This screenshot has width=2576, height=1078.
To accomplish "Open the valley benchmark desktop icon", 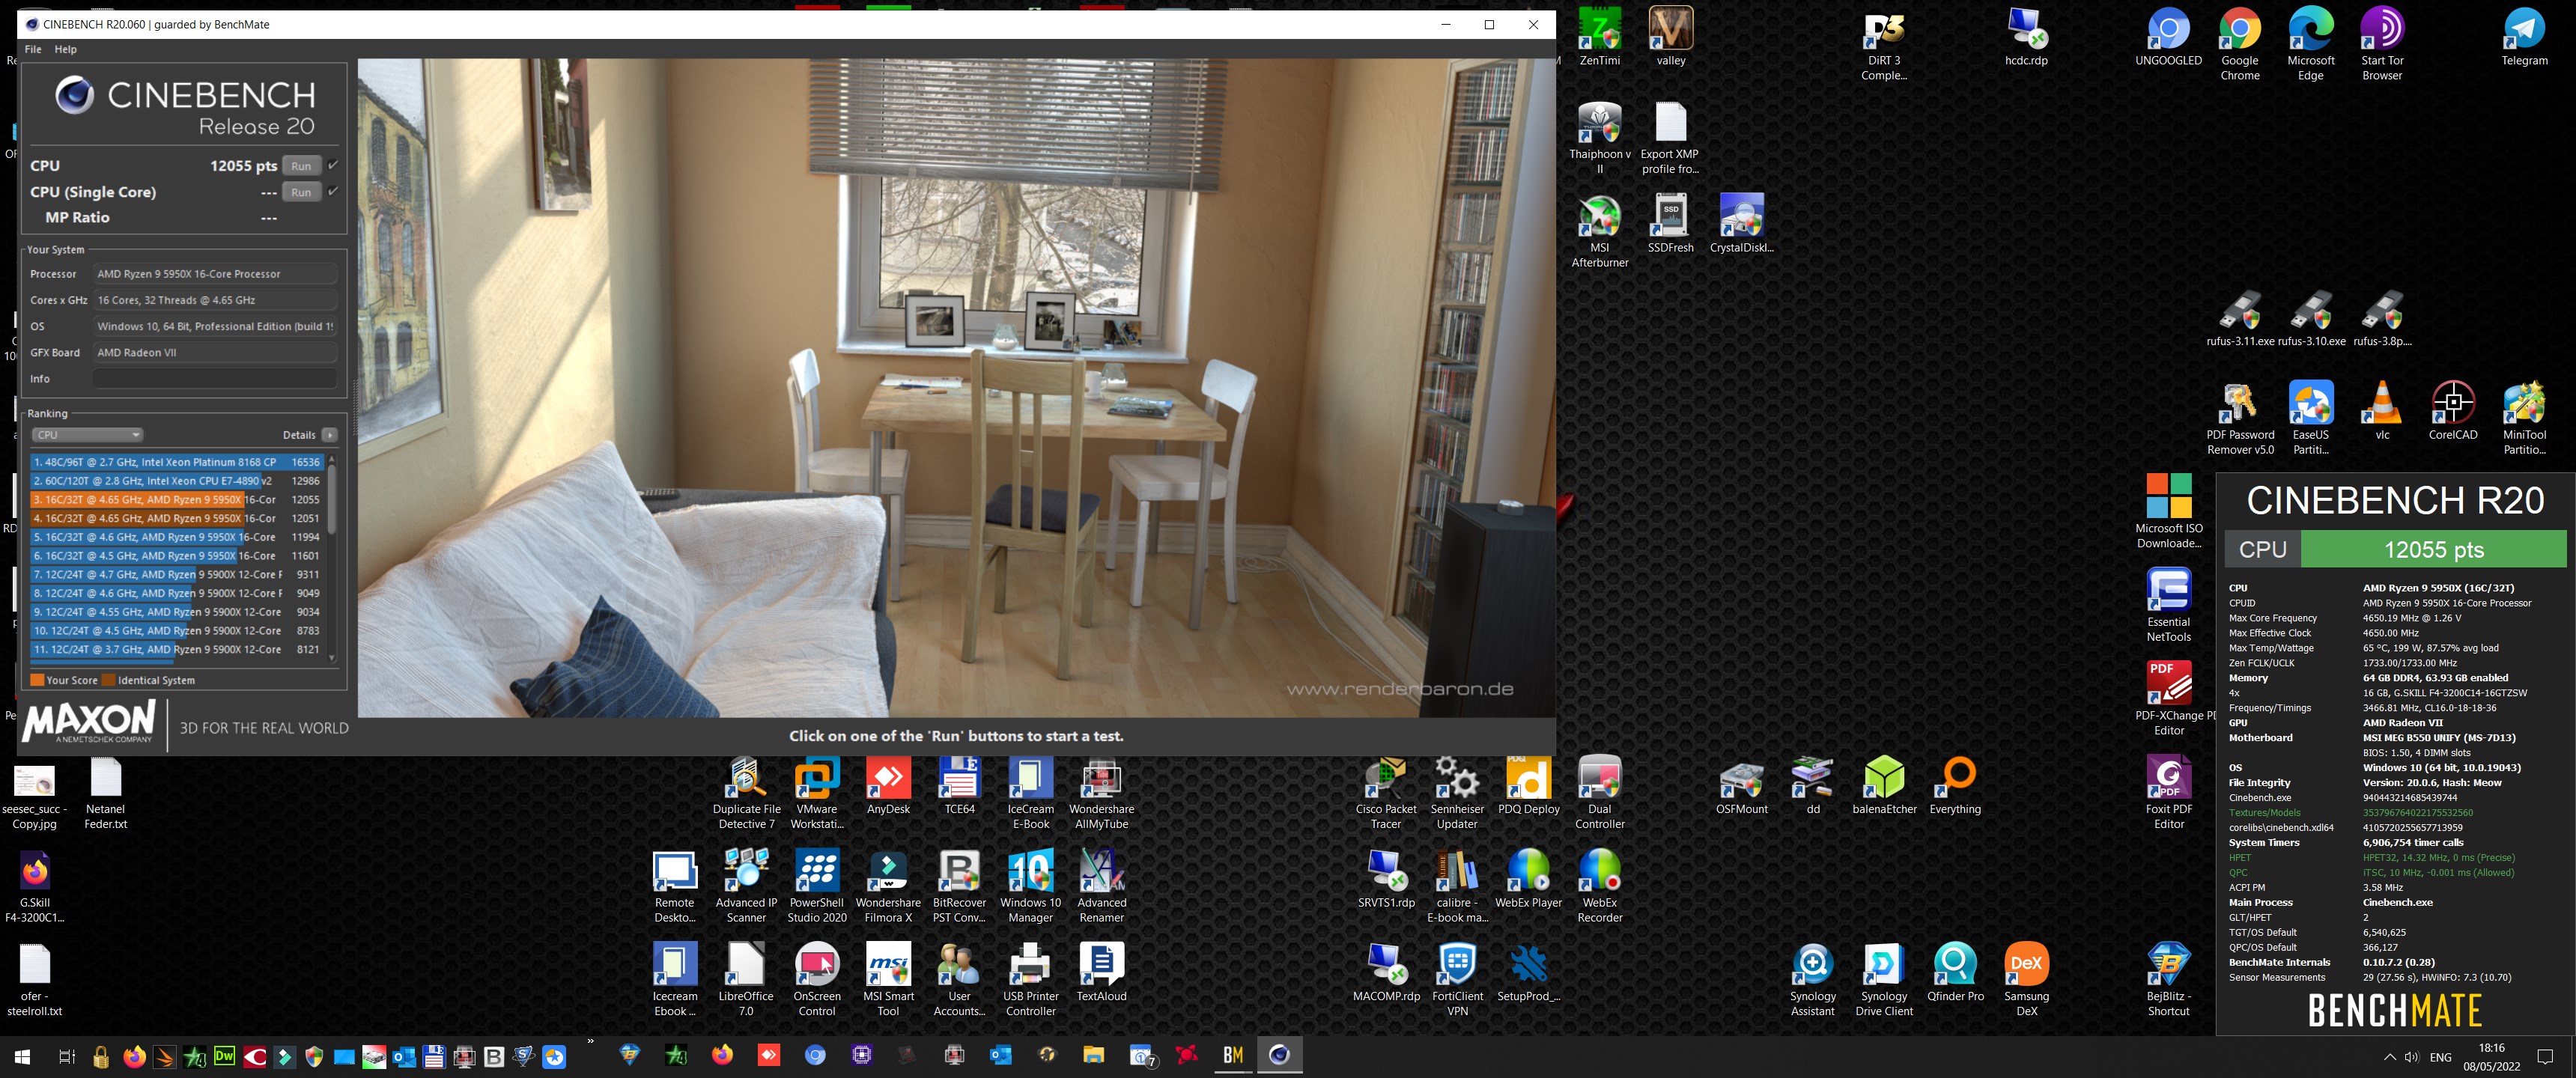I will [x=1670, y=37].
